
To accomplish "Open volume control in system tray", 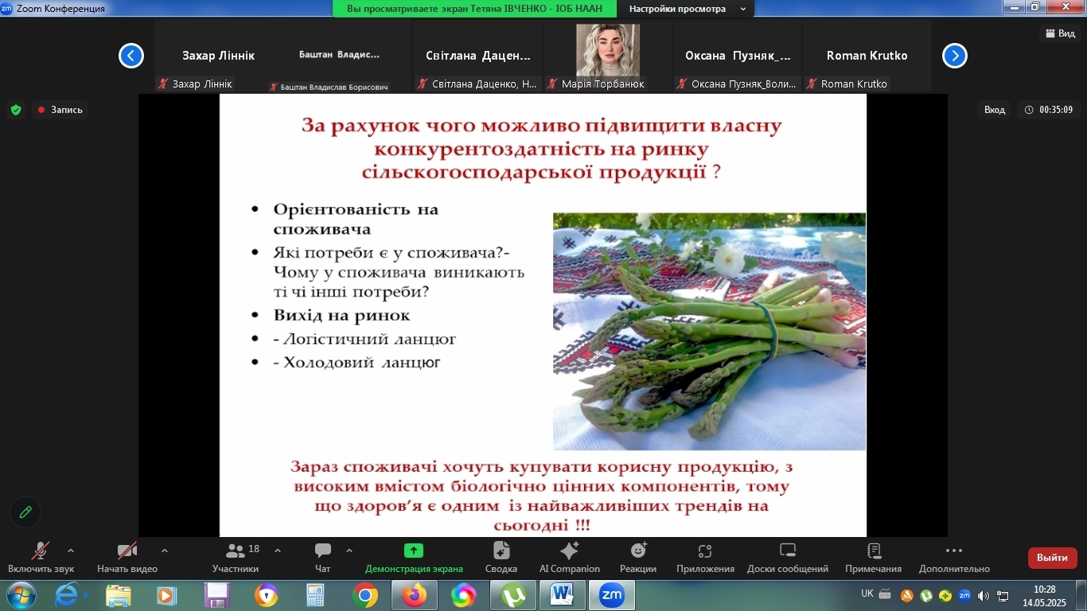I will [984, 595].
